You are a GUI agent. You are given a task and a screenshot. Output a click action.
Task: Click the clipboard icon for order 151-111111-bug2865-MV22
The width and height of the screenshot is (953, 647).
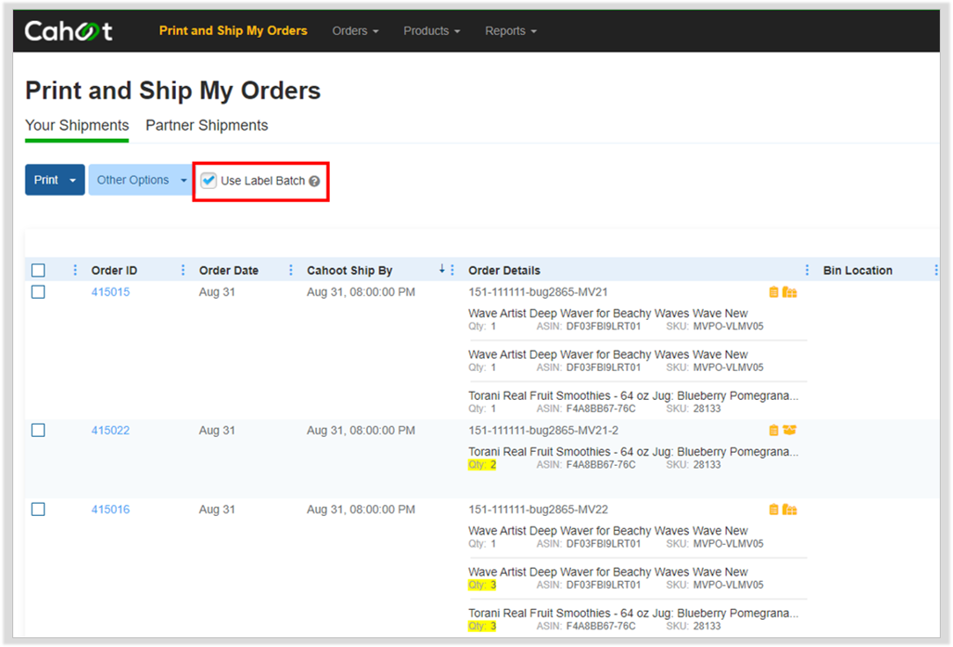pyautogui.click(x=773, y=509)
